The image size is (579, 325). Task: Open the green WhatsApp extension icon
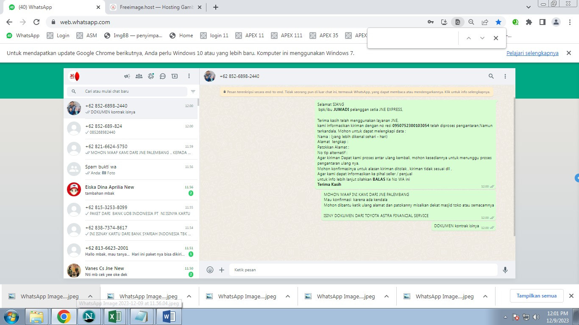coord(515,22)
